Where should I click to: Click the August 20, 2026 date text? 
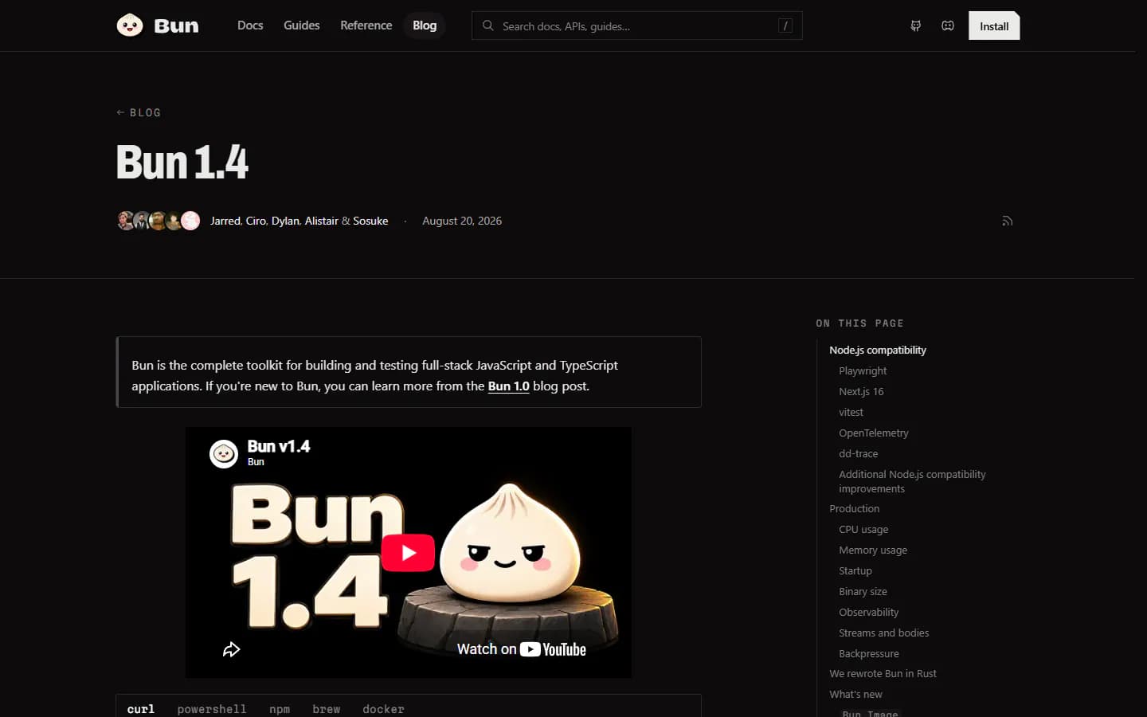462,221
